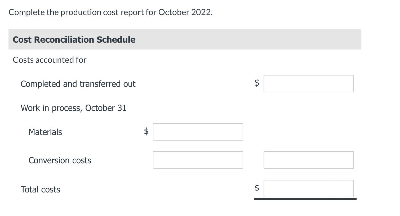Image resolution: width=400 pixels, height=216 pixels.
Task: Click the Completed and transferred out amount field
Action: (309, 84)
